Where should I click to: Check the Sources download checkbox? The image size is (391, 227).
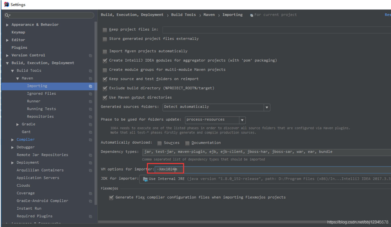click(159, 143)
